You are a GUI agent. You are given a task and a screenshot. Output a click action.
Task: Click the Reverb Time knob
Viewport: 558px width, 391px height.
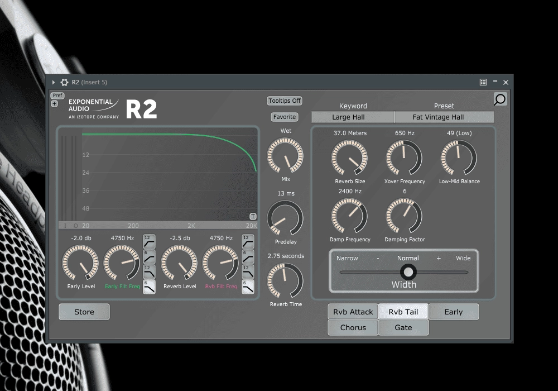click(x=285, y=280)
